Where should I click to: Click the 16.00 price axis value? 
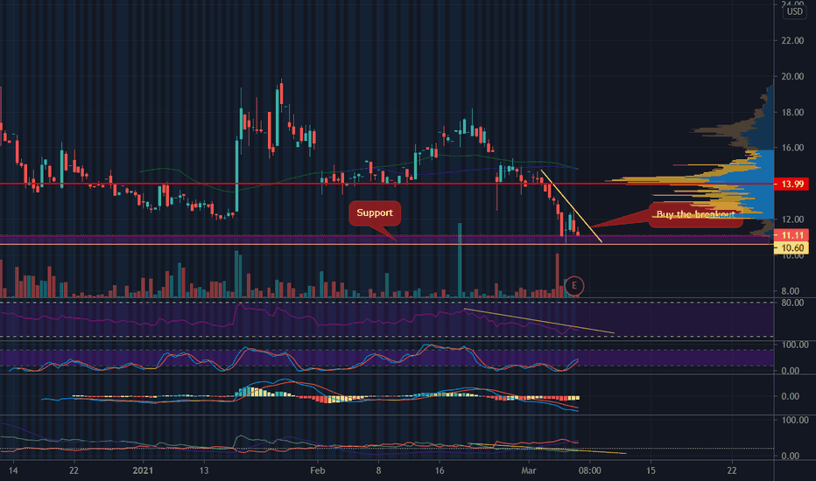[x=792, y=148]
